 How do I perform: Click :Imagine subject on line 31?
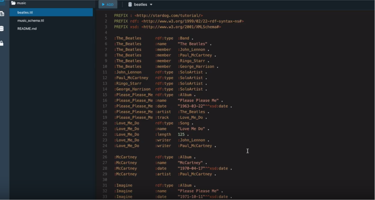point(123,186)
